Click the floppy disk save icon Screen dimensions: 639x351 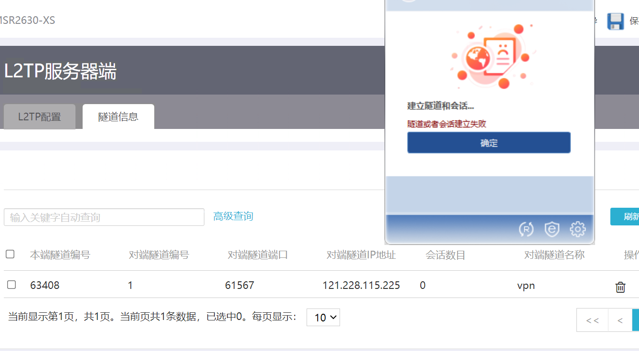616,21
